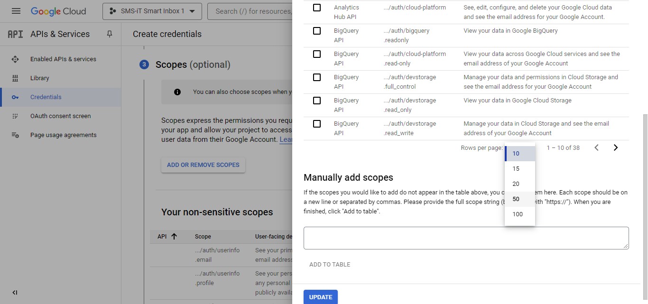The height and width of the screenshot is (304, 648).
Task: Collapse the sidebar with bottom arrow icon
Action: (15, 293)
